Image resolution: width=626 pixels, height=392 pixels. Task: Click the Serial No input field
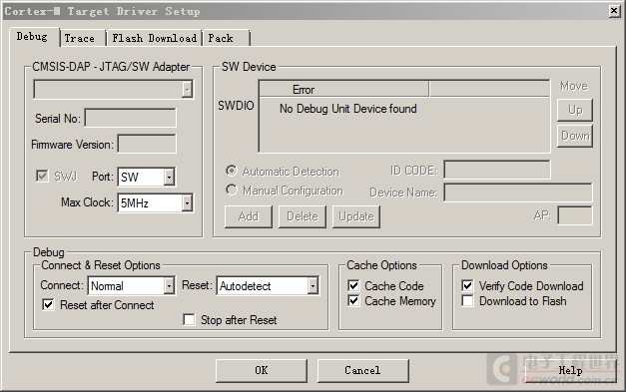pyautogui.click(x=131, y=118)
